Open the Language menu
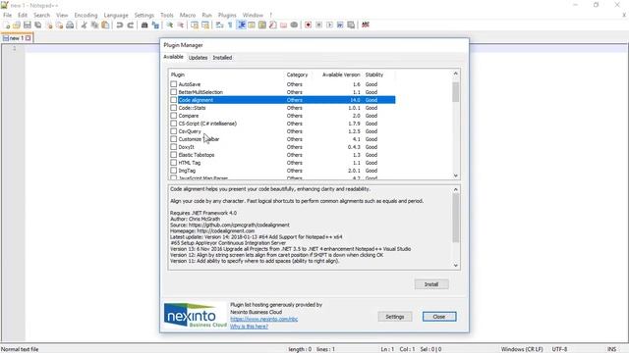Screen dimensions: 629x353 coord(116,16)
